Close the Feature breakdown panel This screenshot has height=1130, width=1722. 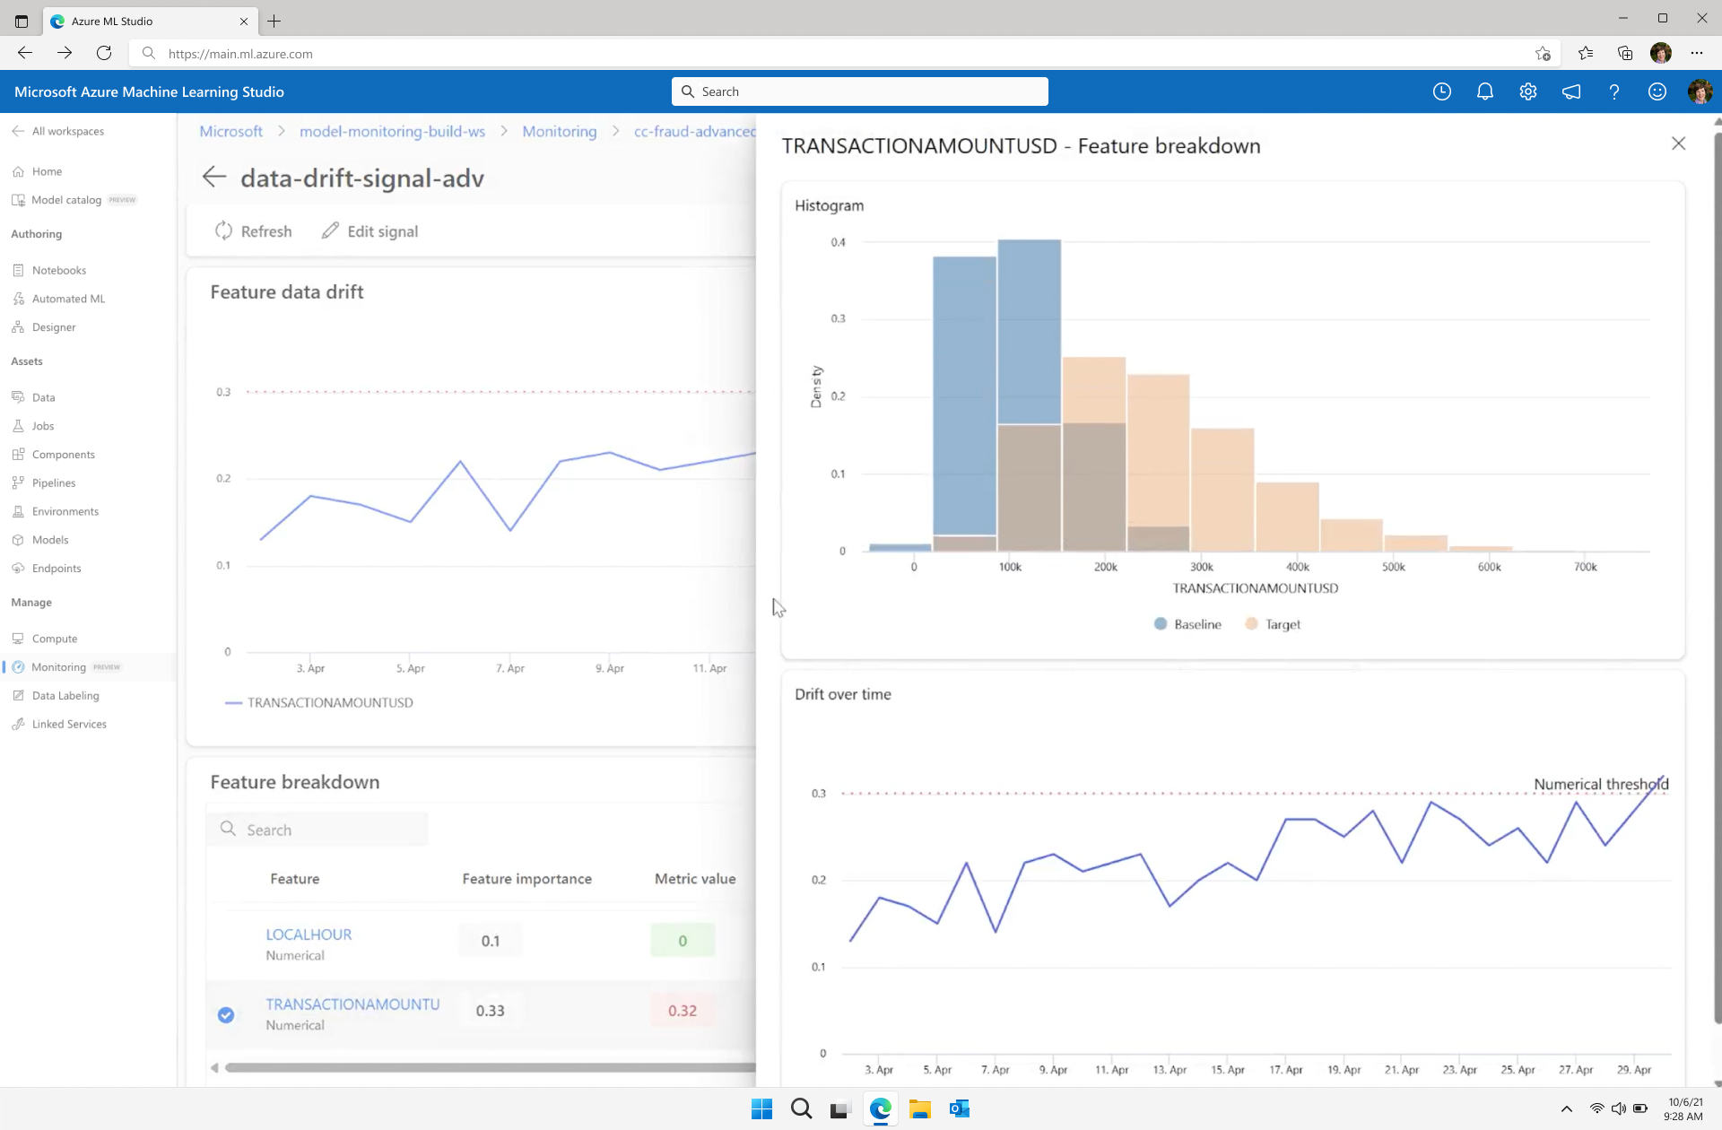point(1678,143)
